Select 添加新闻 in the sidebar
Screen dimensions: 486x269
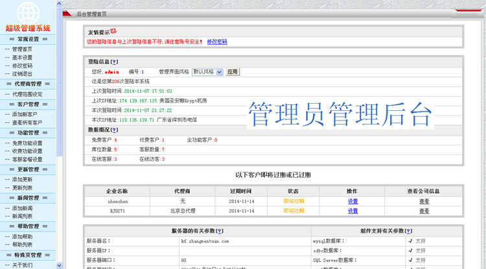(22, 208)
